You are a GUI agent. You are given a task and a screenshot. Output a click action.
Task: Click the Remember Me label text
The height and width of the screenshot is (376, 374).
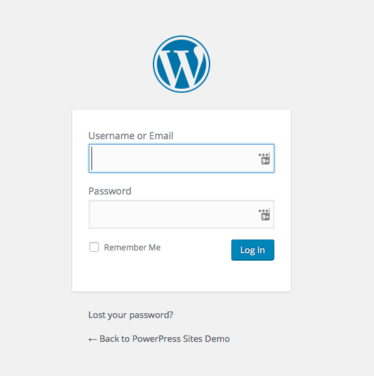tap(132, 247)
